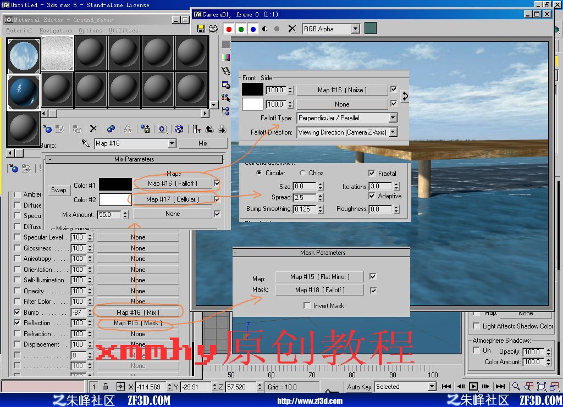Click the Put to Library icon
The height and width of the screenshot is (407, 563).
[x=145, y=129]
